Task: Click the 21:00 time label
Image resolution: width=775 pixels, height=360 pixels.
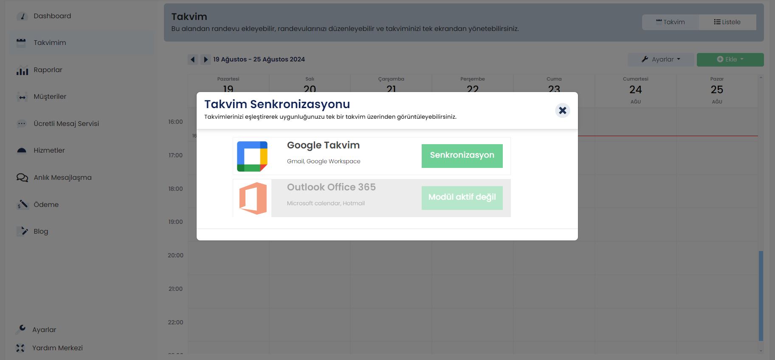Action: pyautogui.click(x=175, y=289)
